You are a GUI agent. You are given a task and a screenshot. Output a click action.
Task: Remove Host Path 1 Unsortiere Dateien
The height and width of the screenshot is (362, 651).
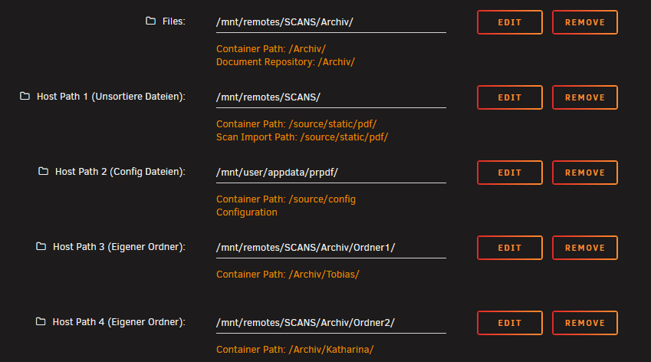[584, 97]
